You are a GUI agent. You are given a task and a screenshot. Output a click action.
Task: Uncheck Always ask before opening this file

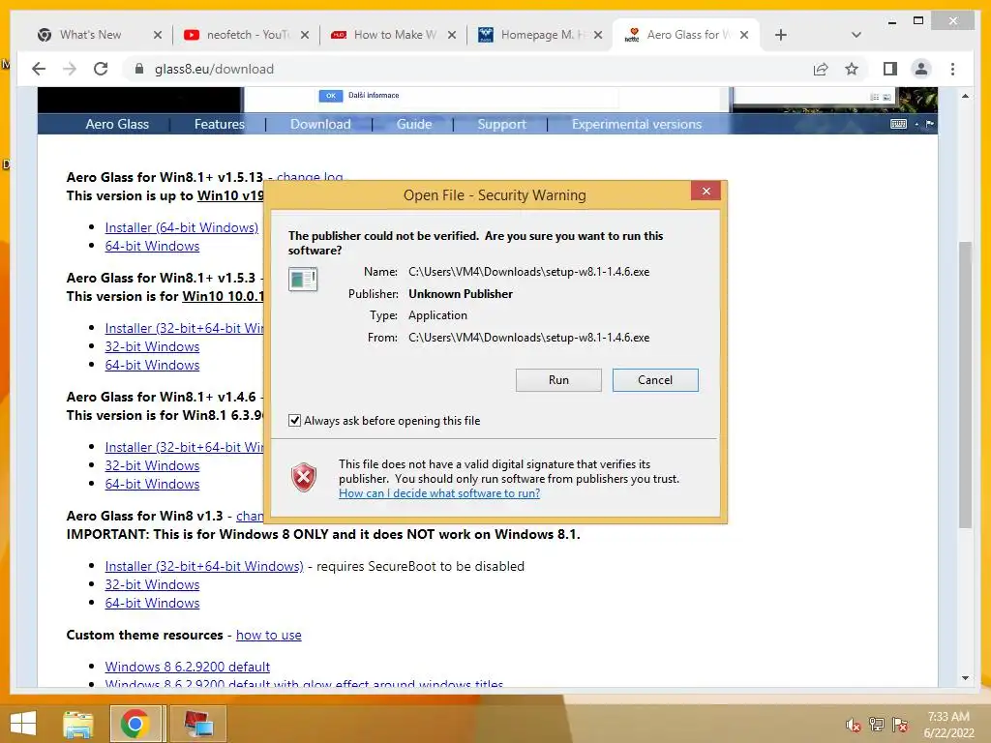click(294, 421)
